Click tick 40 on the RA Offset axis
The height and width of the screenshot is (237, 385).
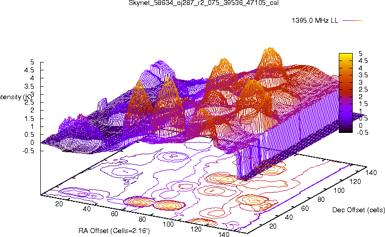86,209
